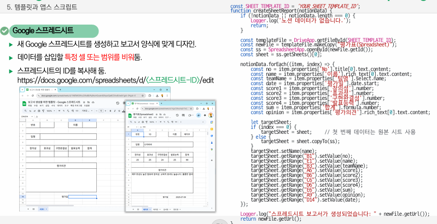Screen dimensions: 437x224
Task: Toggle Italic in the template window toolbar
Action: [x=115, y=111]
